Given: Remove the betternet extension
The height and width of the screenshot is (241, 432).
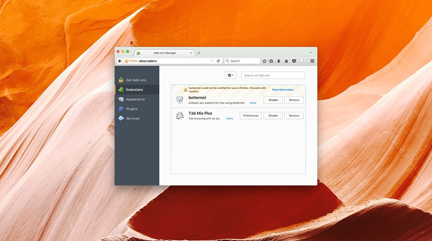Looking at the screenshot, I should 294,100.
